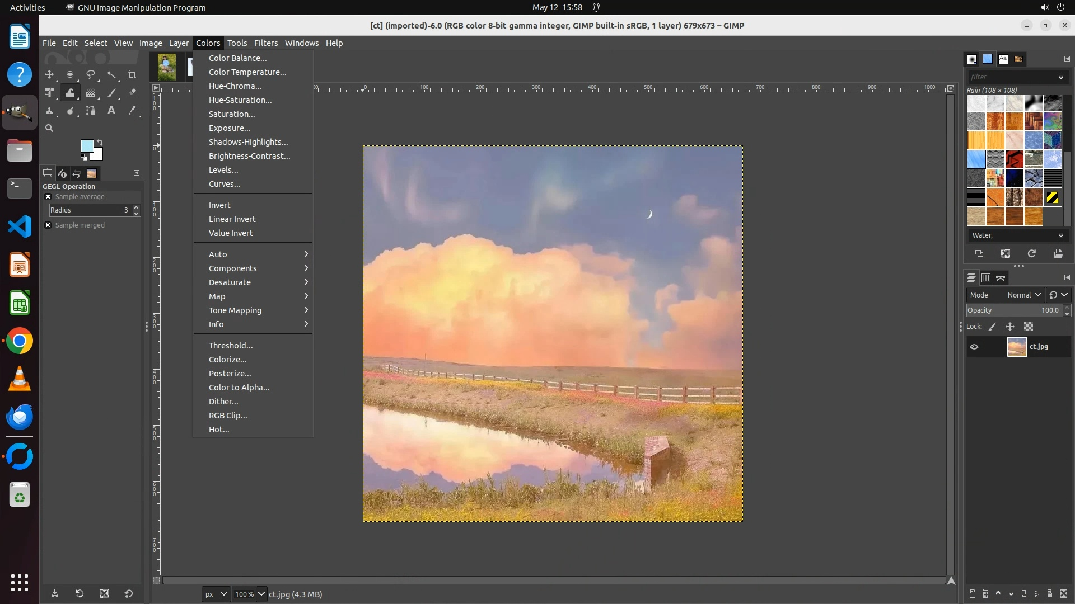Click the light blue foreground color swatch
The height and width of the screenshot is (604, 1075).
[x=87, y=146]
